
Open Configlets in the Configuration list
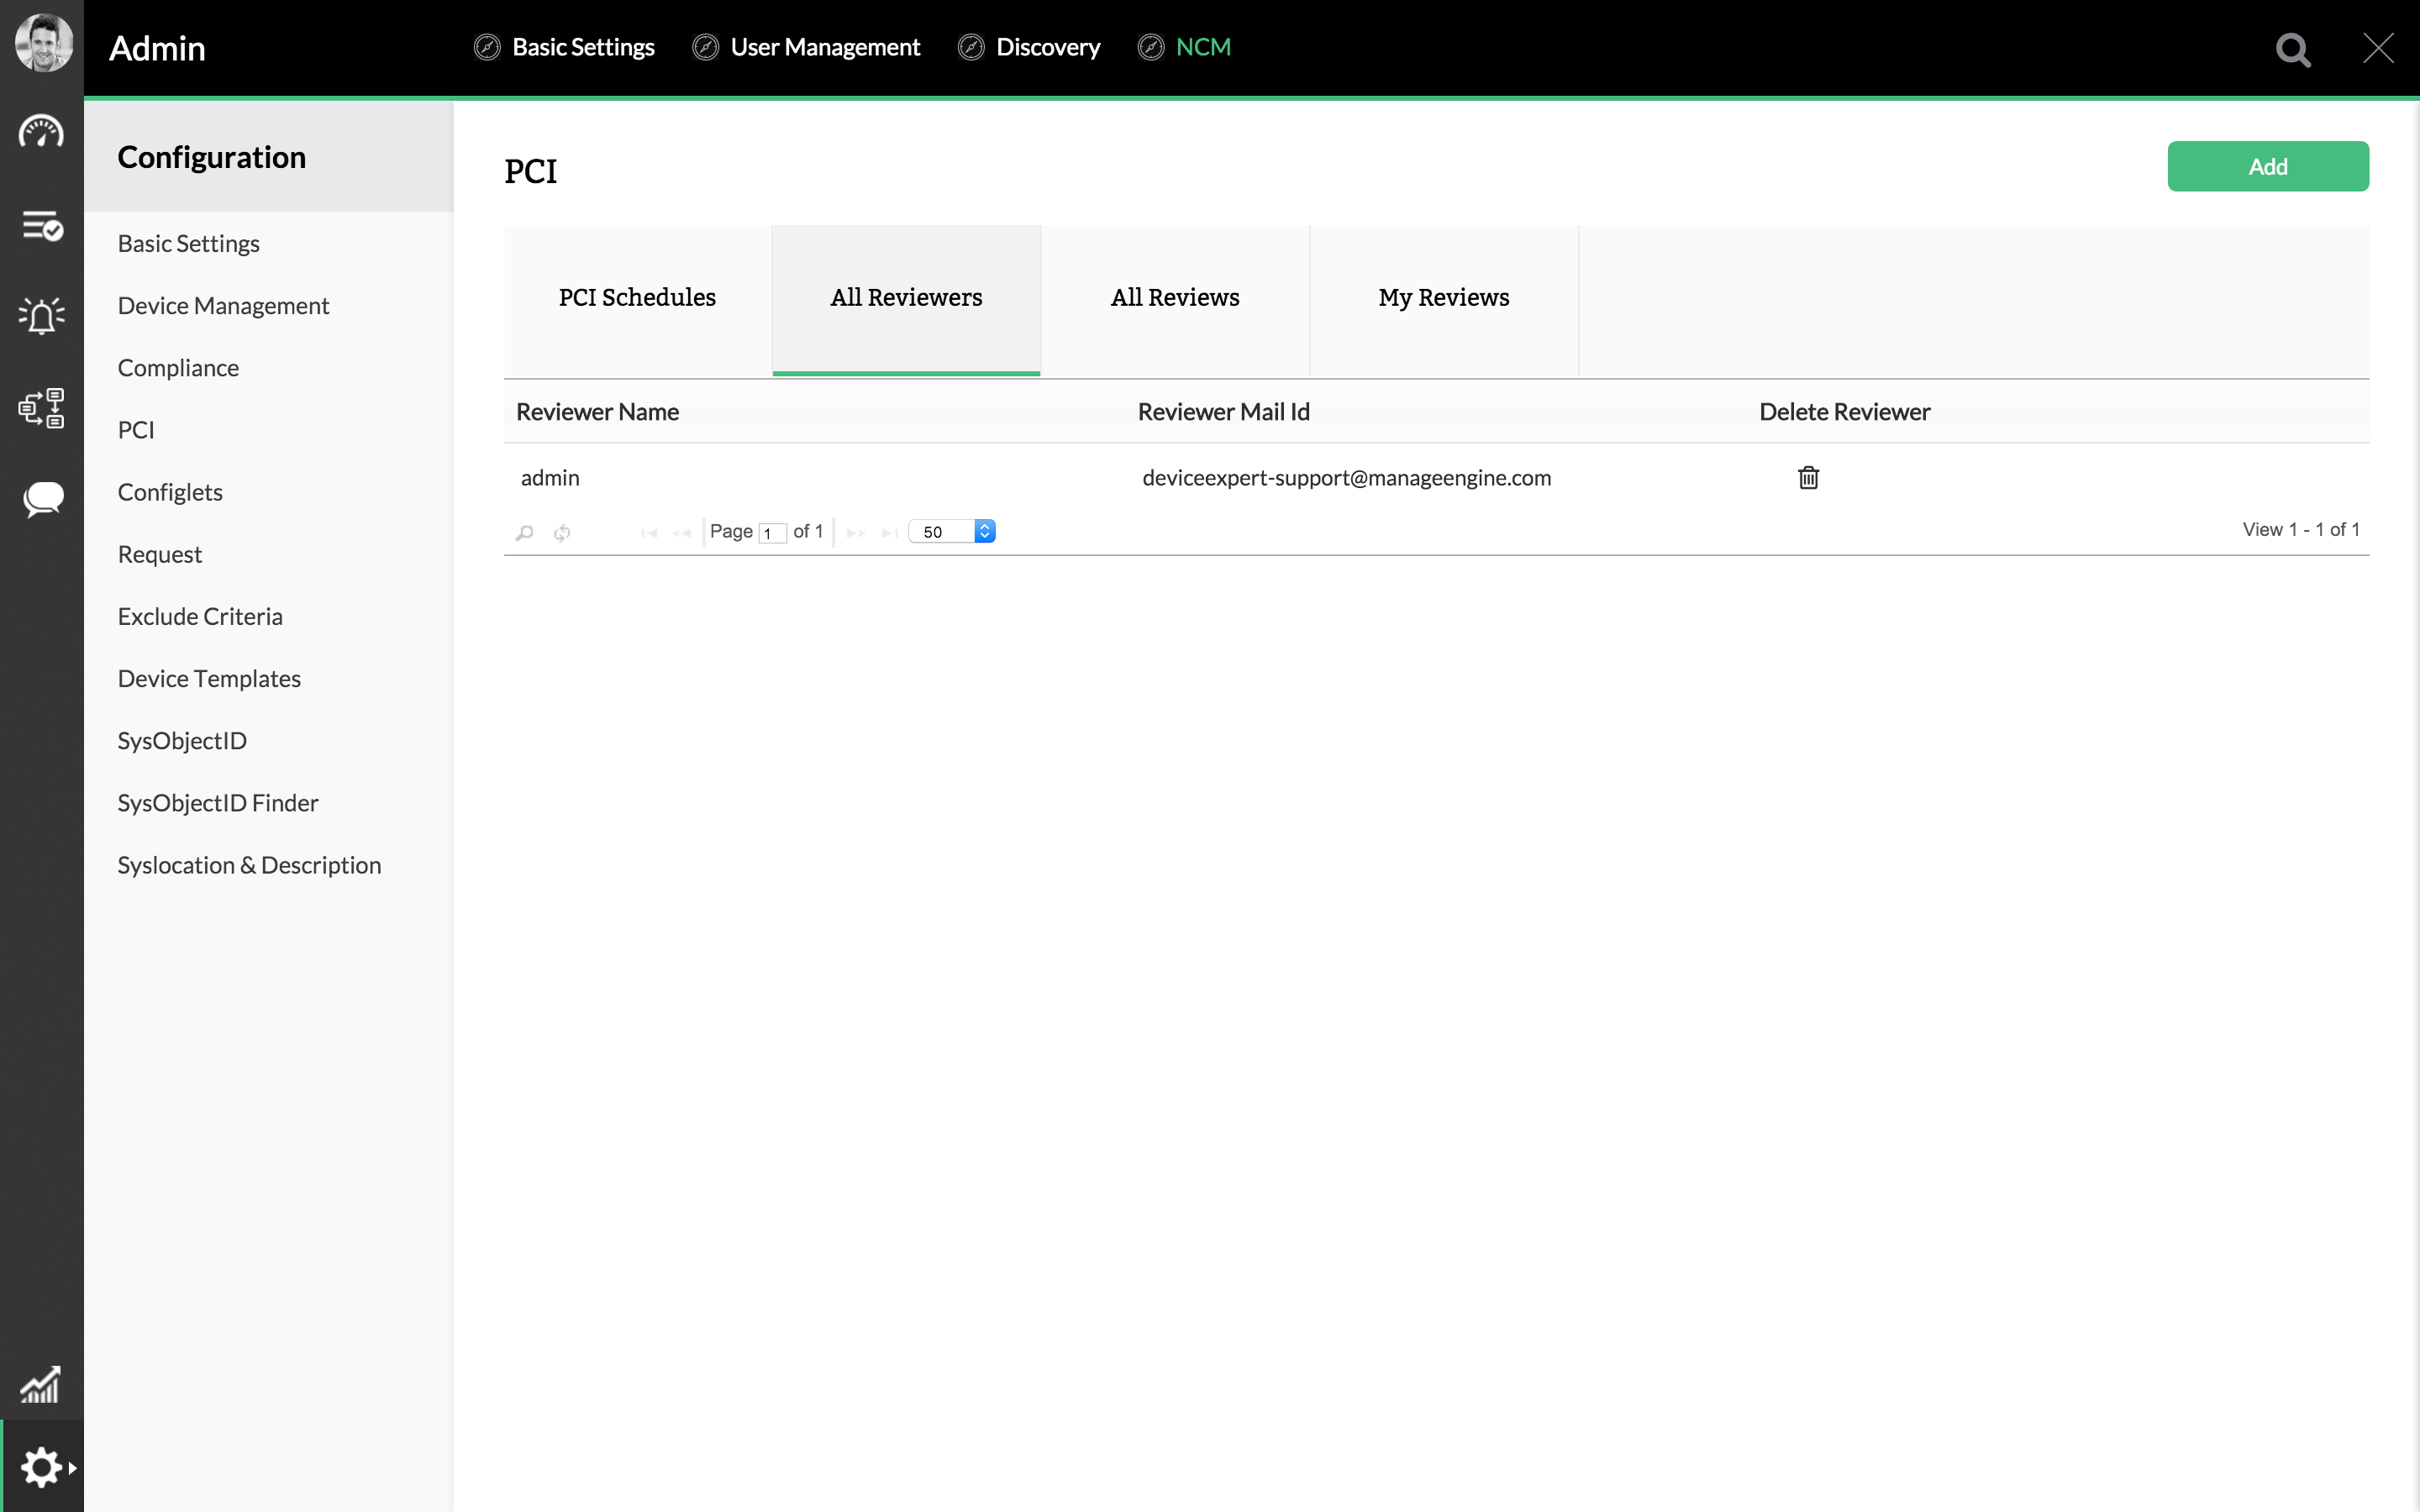click(x=170, y=492)
